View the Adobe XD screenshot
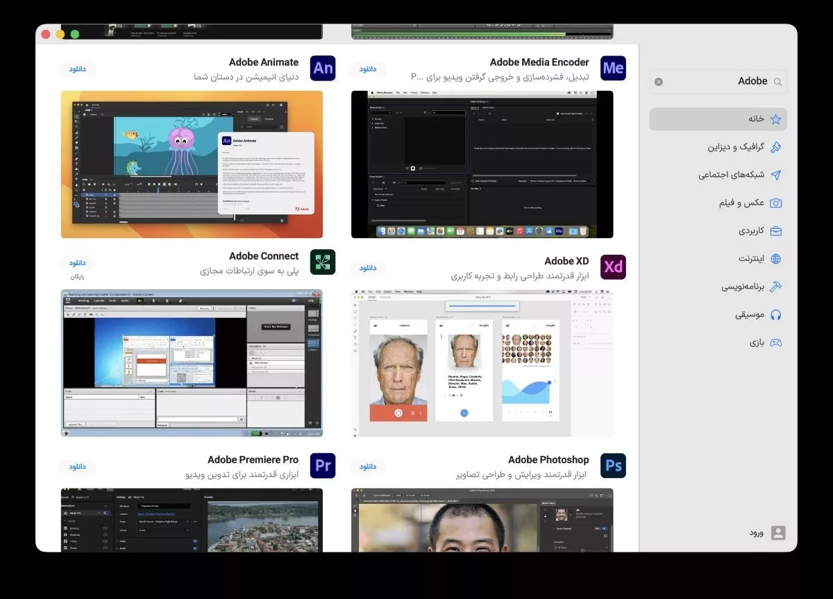 [x=482, y=363]
